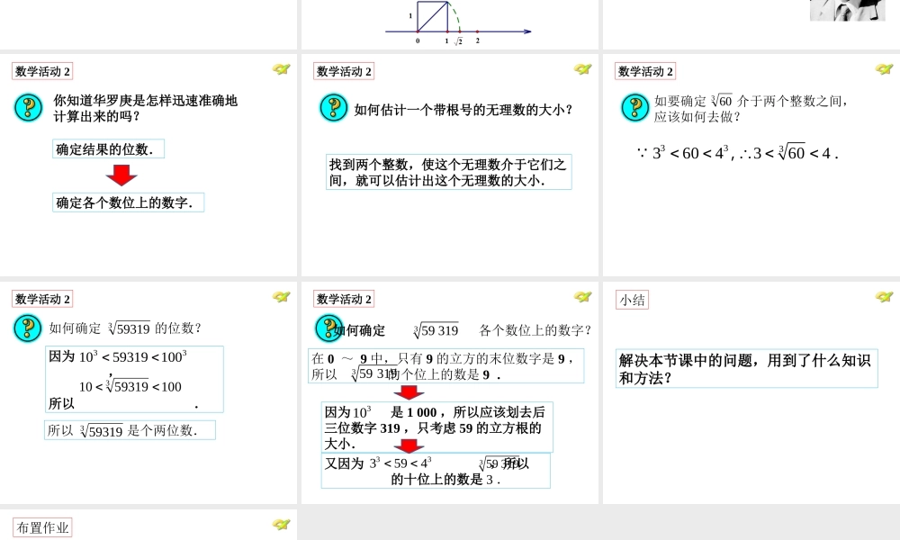Click question text 如何估计一个带根号的无理数的大小
Viewport: 900px width, 540px height.
coord(463,110)
